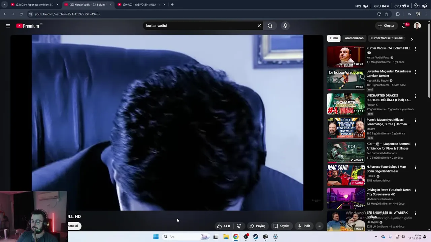The image size is (431, 242).
Task: Open options for EFE SHOW S3B18 video
Action: 415,213
